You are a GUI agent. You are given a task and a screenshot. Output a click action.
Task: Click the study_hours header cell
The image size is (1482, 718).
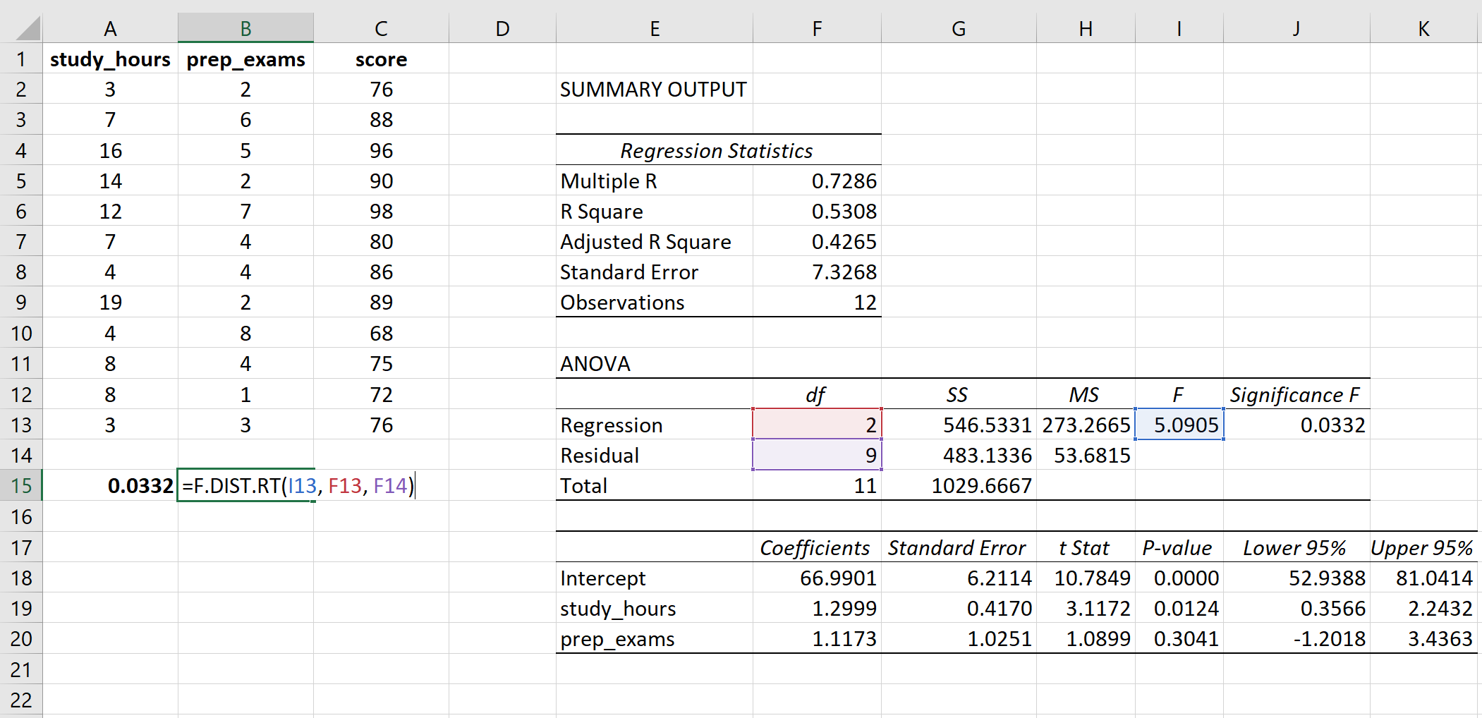111,59
